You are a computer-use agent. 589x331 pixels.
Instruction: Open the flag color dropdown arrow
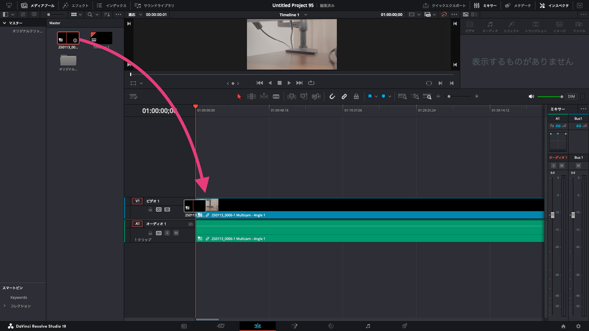point(376,97)
